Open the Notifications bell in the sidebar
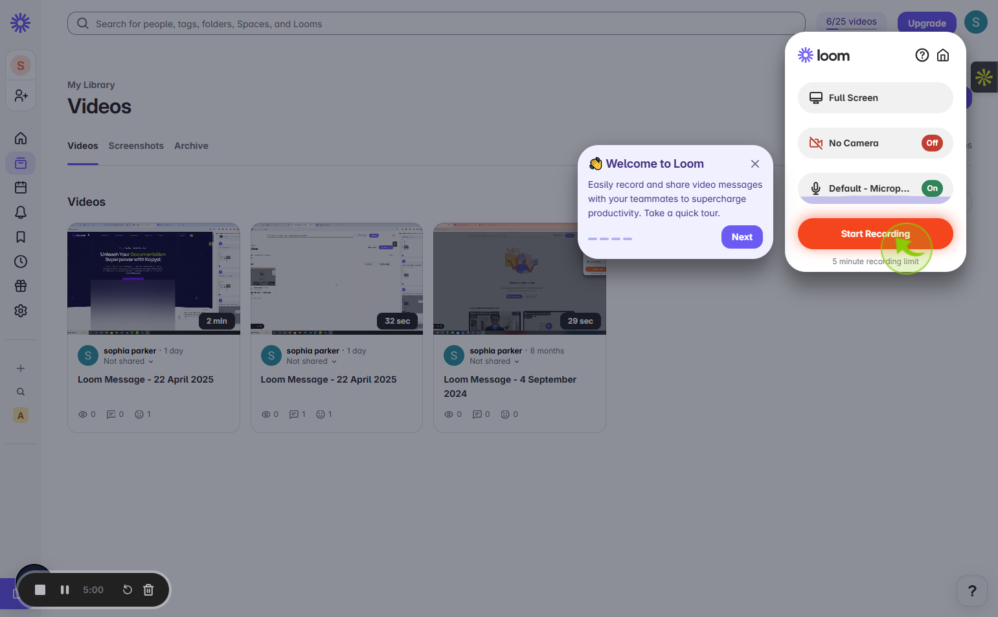This screenshot has width=998, height=617. (21, 212)
